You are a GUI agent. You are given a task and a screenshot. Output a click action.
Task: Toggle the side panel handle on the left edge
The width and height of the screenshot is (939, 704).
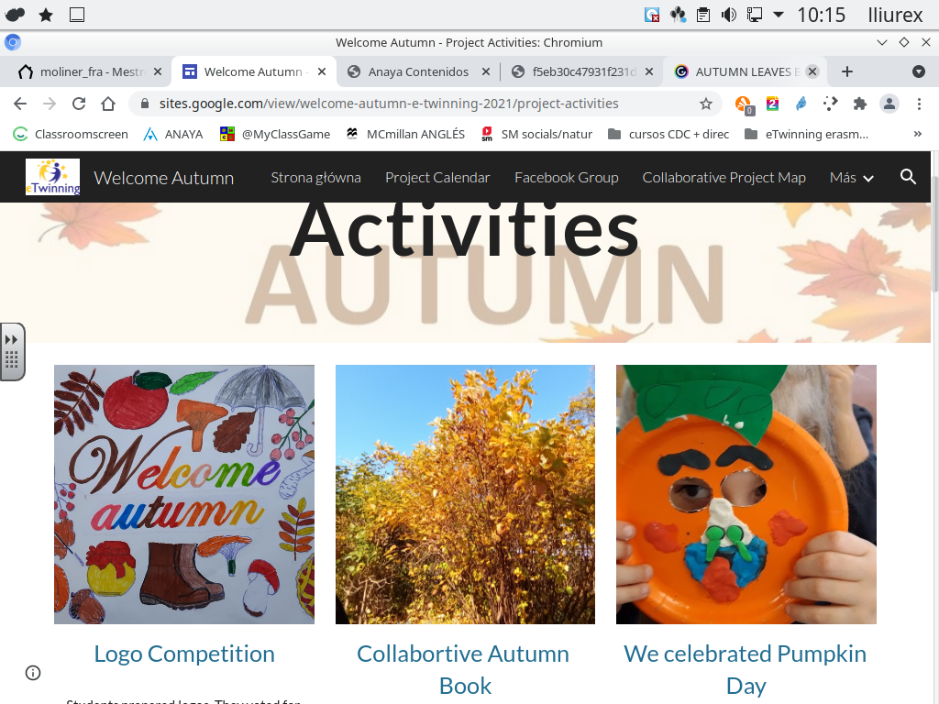pos(12,351)
